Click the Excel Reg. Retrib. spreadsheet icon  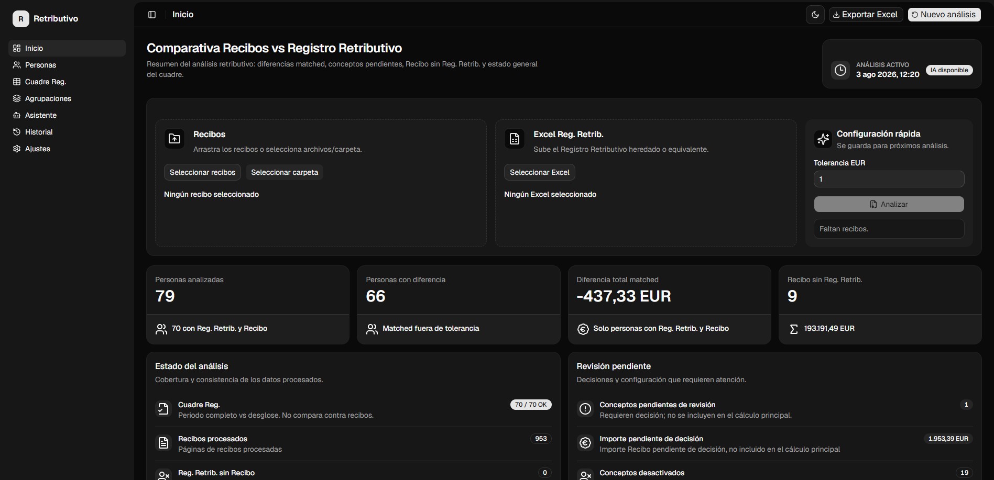pos(515,139)
